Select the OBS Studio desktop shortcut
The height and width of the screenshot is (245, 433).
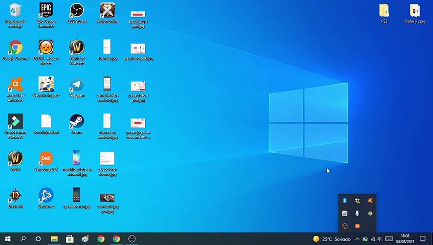coord(77,13)
